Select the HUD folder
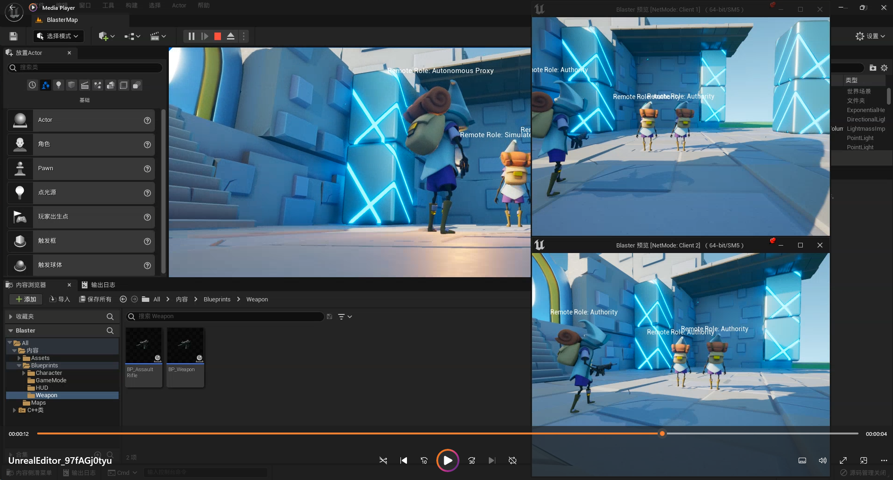Image resolution: width=893 pixels, height=480 pixels. pyautogui.click(x=42, y=388)
